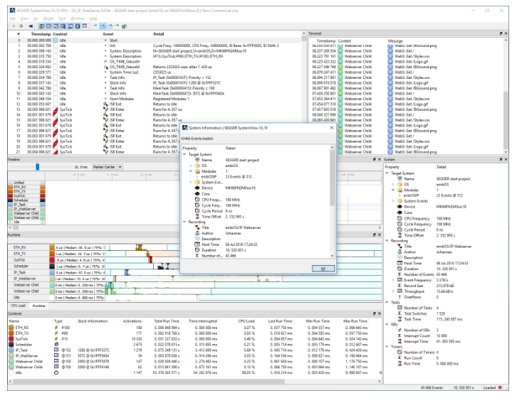This screenshot has width=517, height=398.
Task: Collapse the ISRs section in System panel
Action: coord(387,324)
